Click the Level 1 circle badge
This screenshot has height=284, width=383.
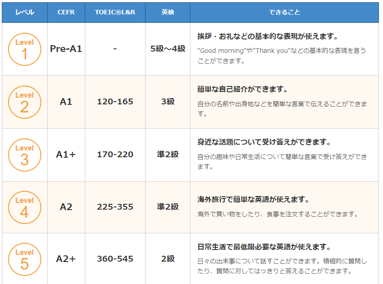click(x=24, y=49)
